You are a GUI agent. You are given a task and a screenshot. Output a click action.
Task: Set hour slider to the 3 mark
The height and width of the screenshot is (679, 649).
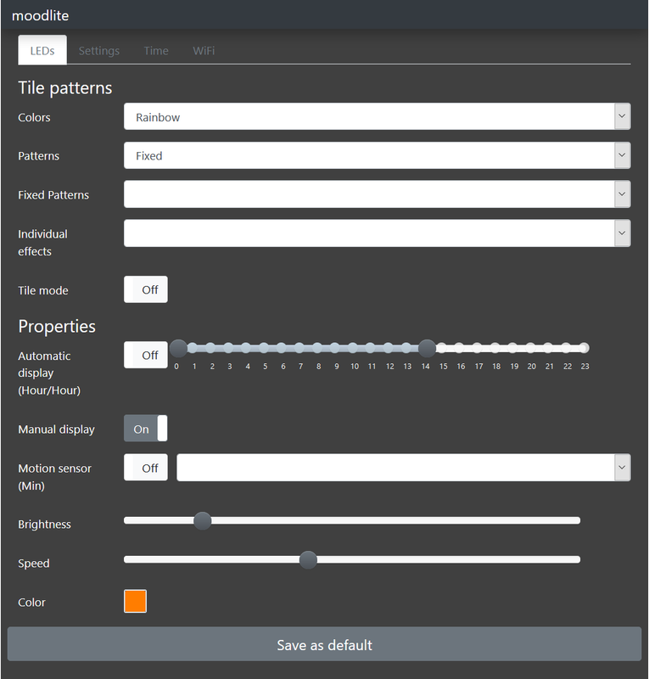pyautogui.click(x=228, y=348)
